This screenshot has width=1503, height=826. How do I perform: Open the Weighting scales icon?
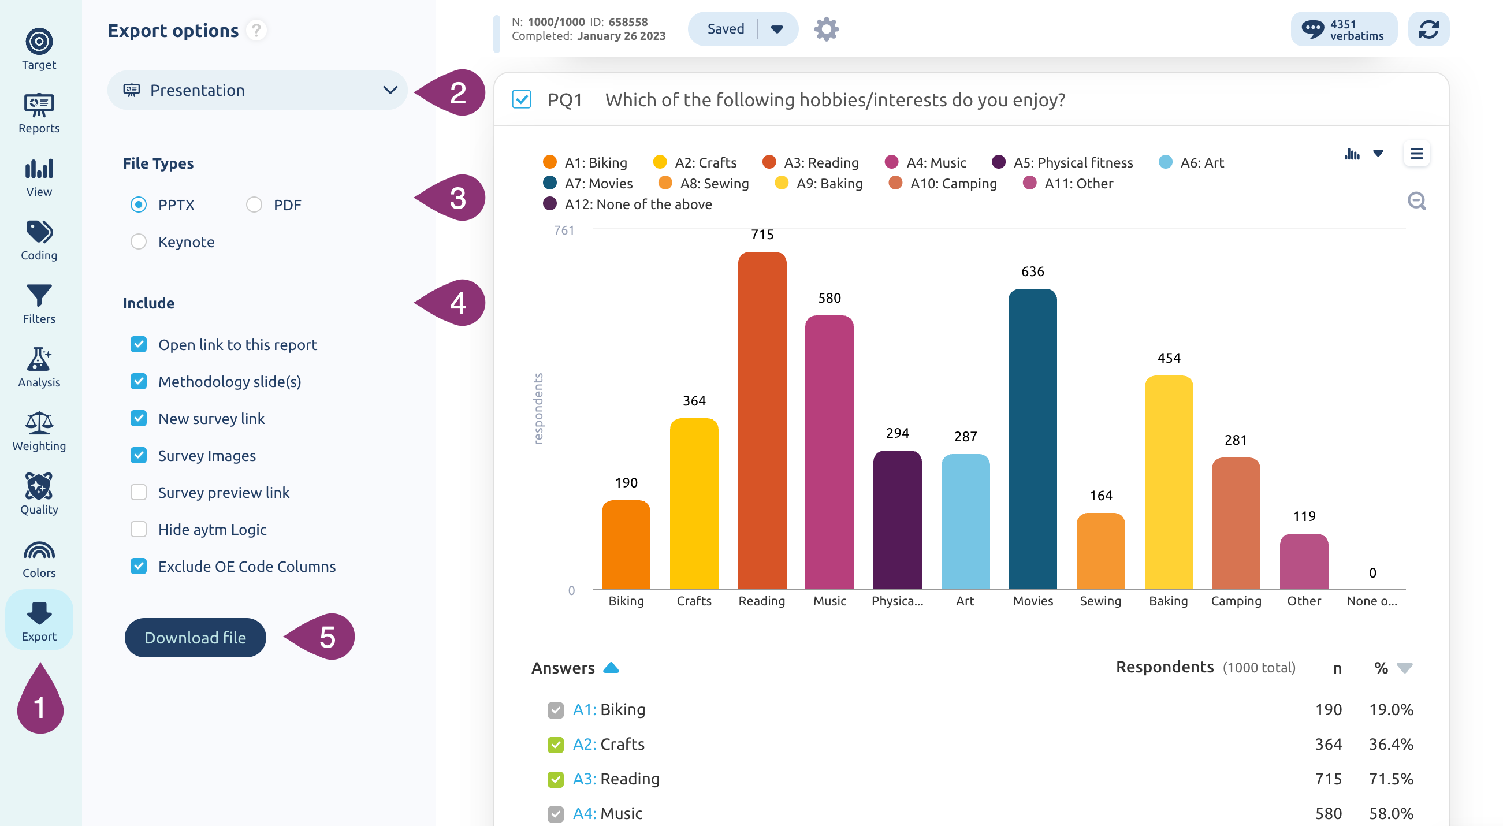click(x=39, y=423)
